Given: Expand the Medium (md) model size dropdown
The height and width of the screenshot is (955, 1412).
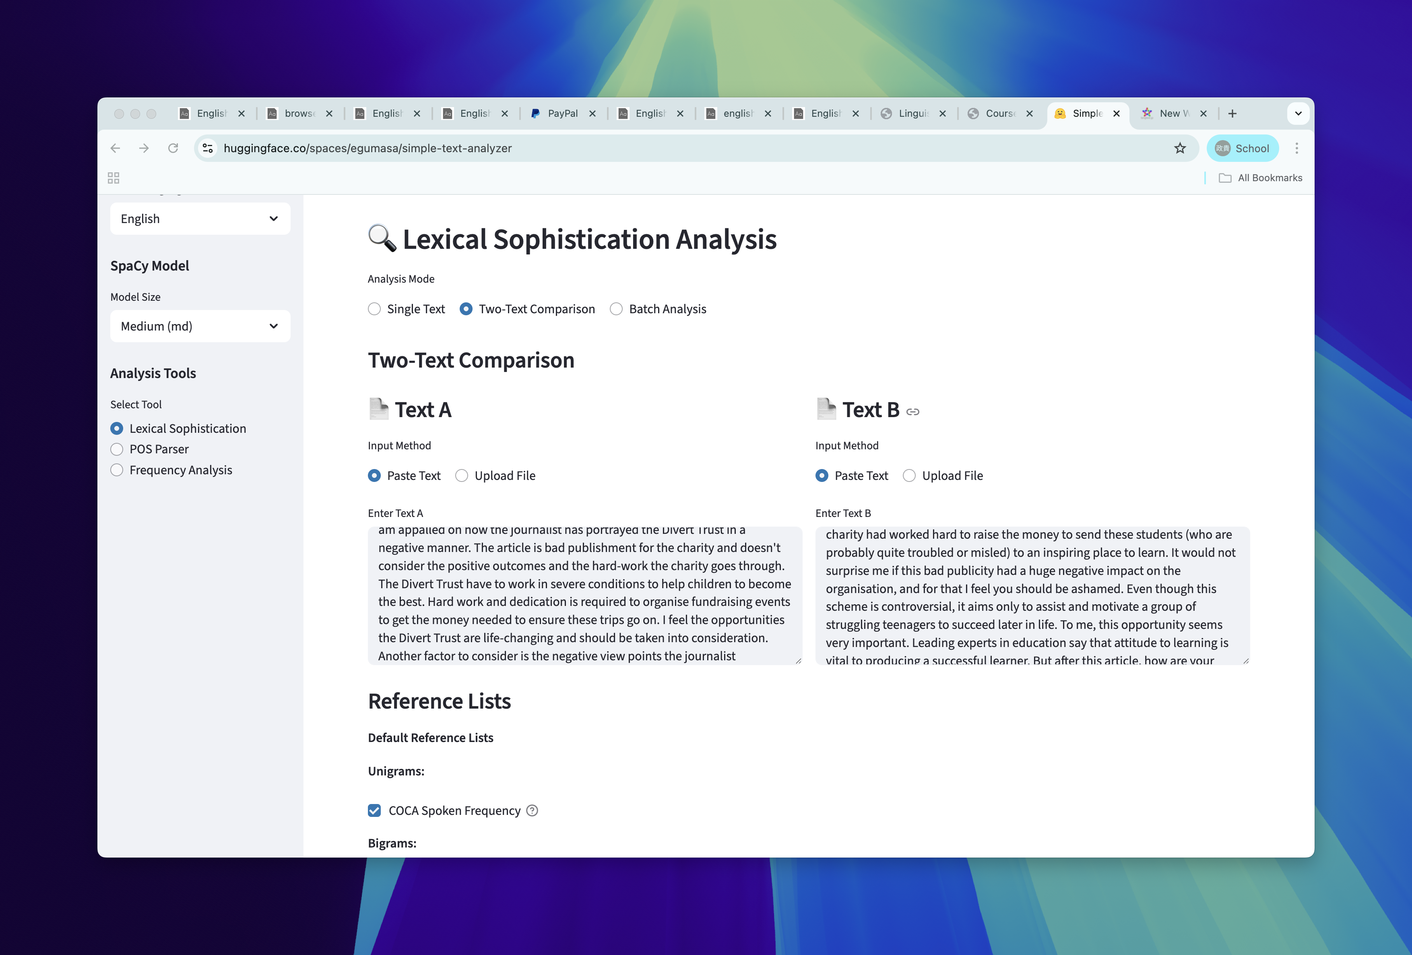Looking at the screenshot, I should pyautogui.click(x=200, y=327).
